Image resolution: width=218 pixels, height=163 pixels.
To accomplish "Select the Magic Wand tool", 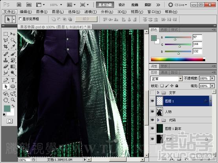I will 13,40.
